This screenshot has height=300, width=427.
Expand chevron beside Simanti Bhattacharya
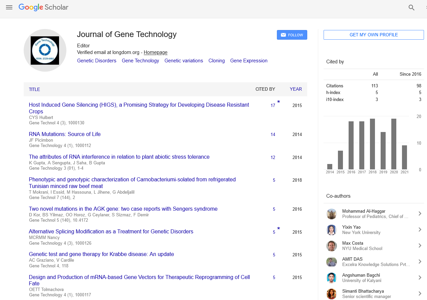[x=420, y=294]
